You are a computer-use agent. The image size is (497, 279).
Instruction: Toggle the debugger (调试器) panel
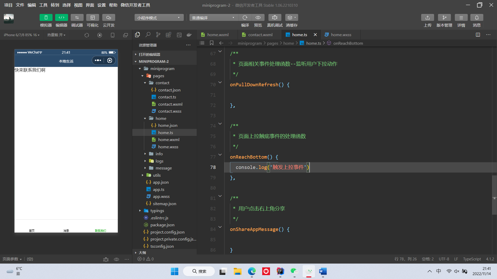pyautogui.click(x=77, y=18)
